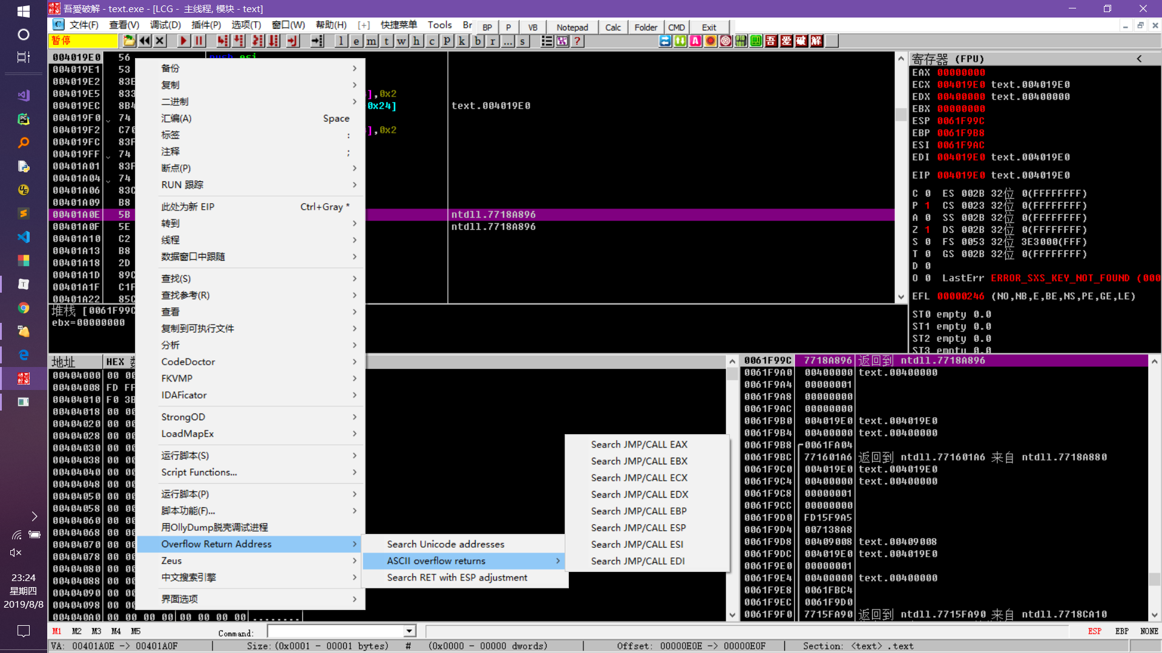The height and width of the screenshot is (653, 1162).
Task: Click the red question mark help icon
Action: click(577, 41)
